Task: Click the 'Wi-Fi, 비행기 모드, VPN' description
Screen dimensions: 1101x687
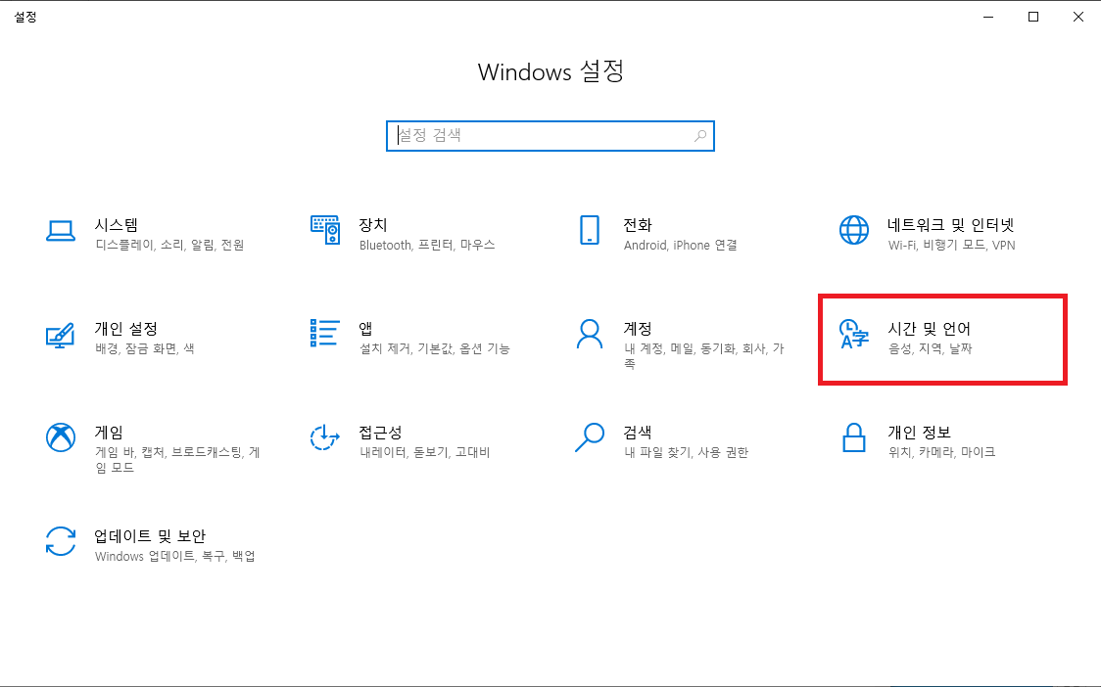Action: point(951,246)
